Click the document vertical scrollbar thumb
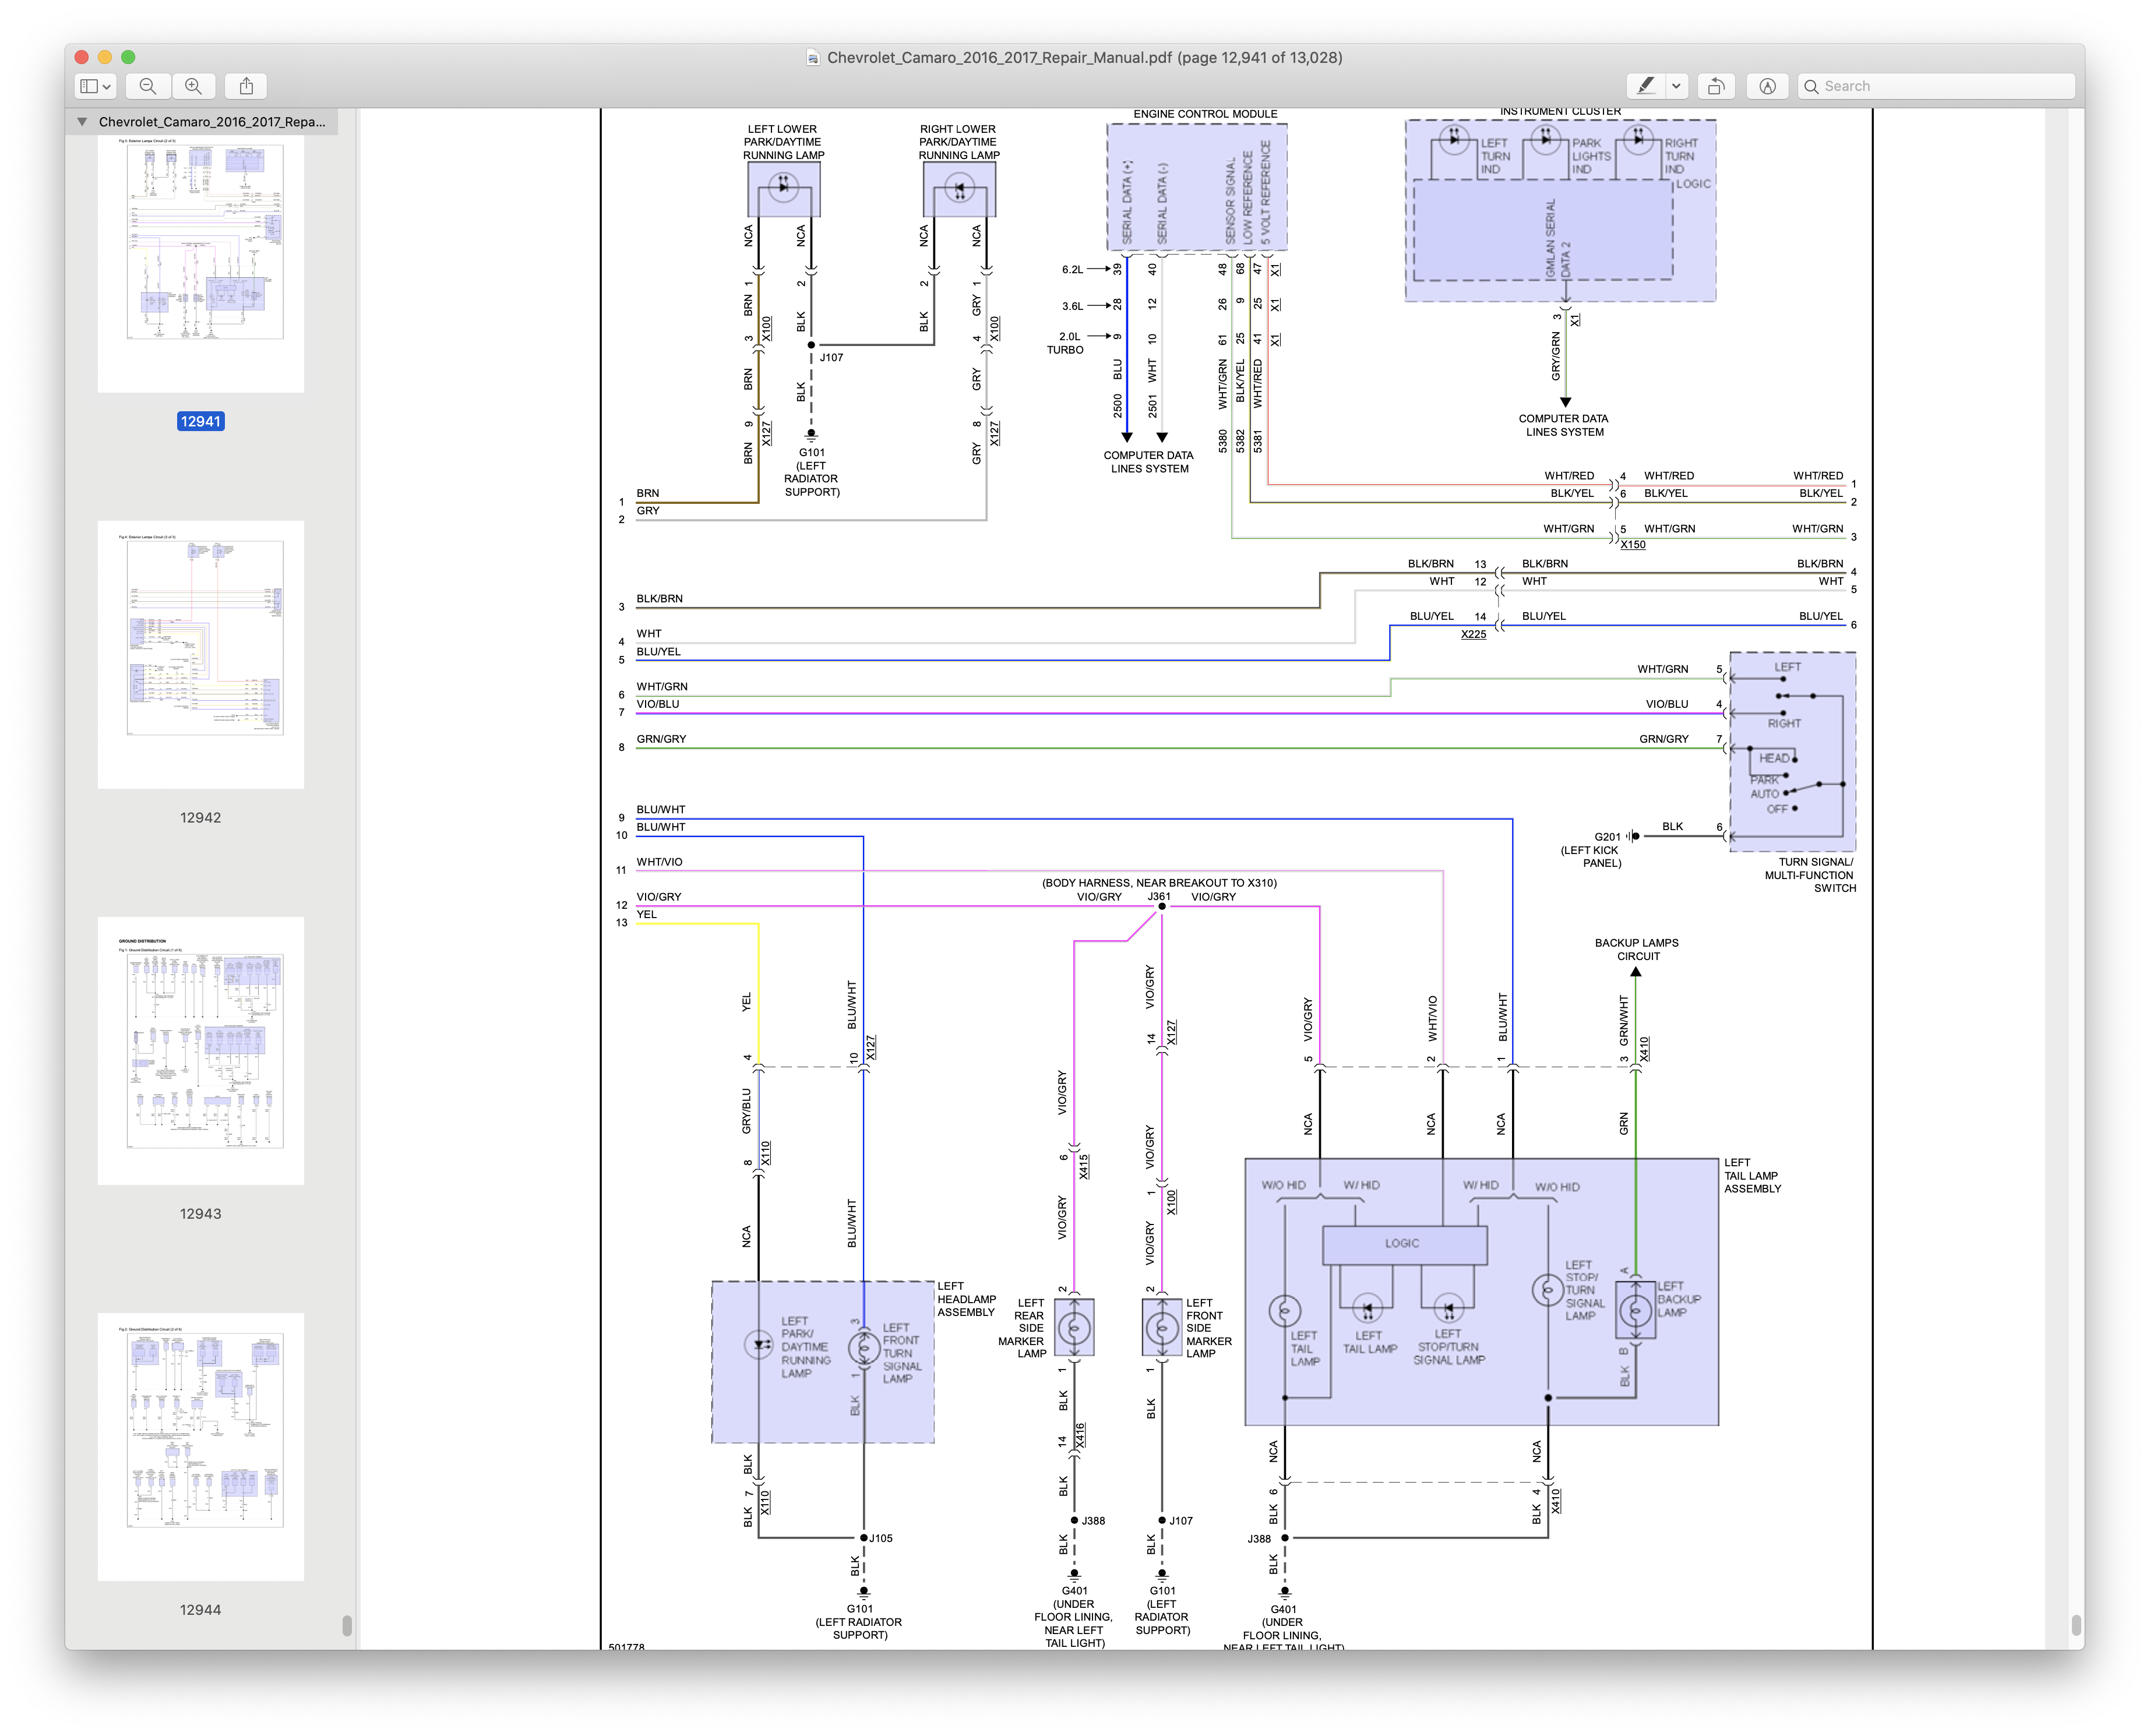The width and height of the screenshot is (2150, 1736). coord(2077,1625)
